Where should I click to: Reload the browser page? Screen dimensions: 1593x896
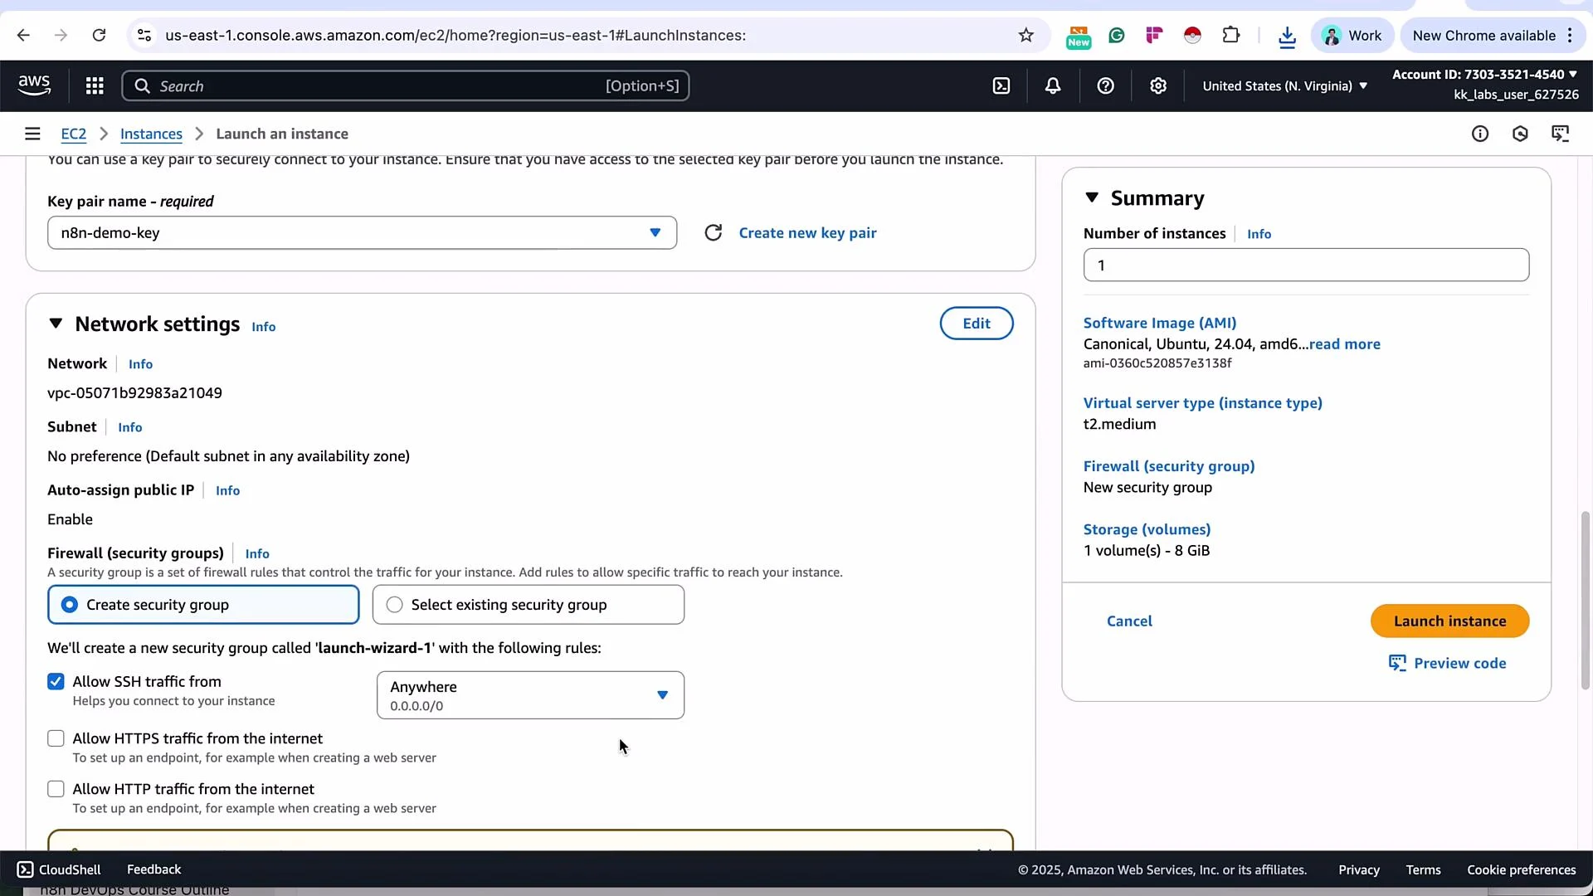click(x=99, y=35)
